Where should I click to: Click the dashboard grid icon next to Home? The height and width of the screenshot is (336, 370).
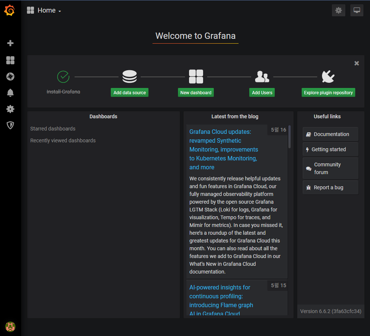point(30,10)
